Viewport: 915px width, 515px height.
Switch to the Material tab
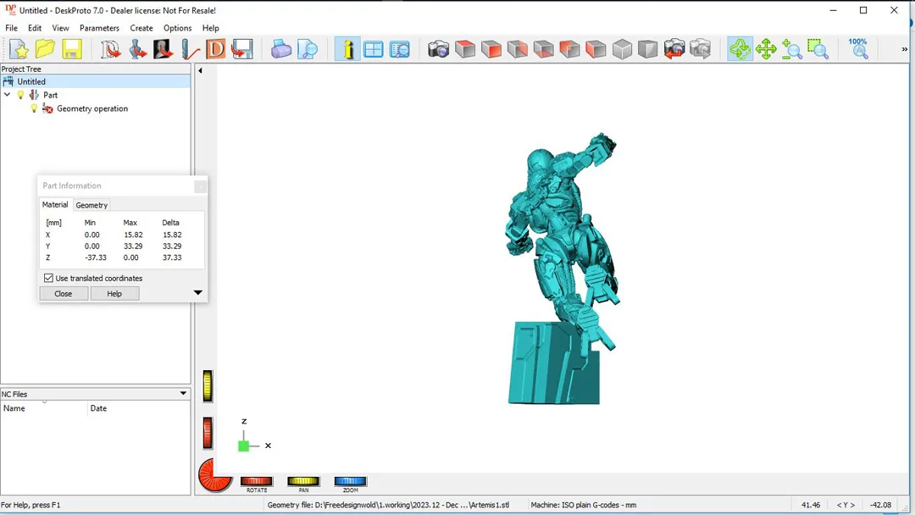[x=55, y=205]
